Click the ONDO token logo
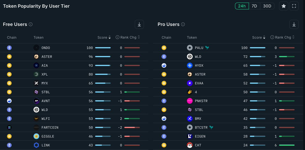The height and width of the screenshot is (150, 305). coord(36,48)
